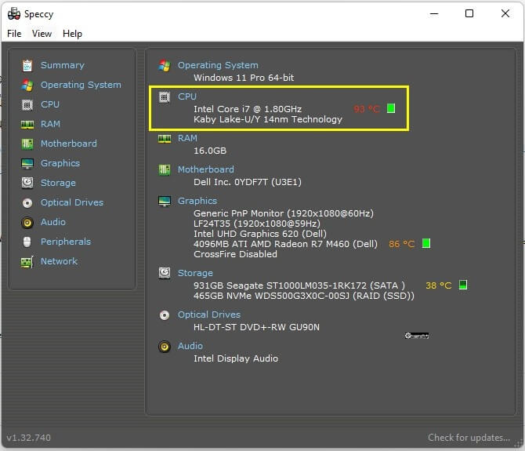Click HL-DT-ST DVD+-RW GU90N text

coord(256,327)
